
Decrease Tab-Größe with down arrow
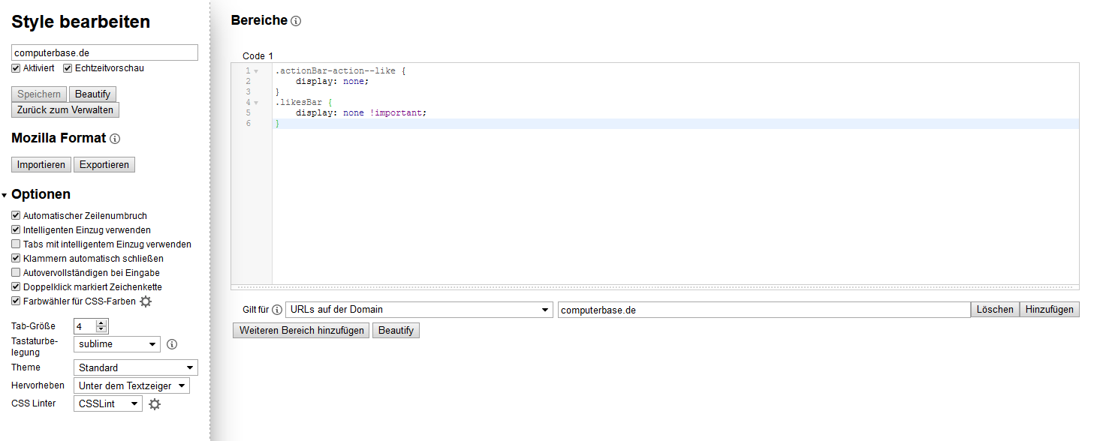(x=102, y=329)
